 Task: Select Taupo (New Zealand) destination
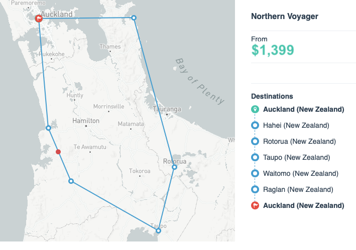pyautogui.click(x=297, y=157)
